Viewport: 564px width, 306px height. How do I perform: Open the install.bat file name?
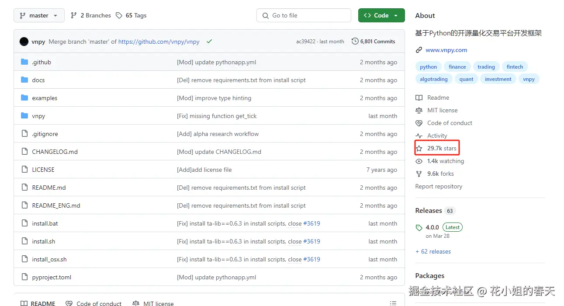tap(45, 223)
